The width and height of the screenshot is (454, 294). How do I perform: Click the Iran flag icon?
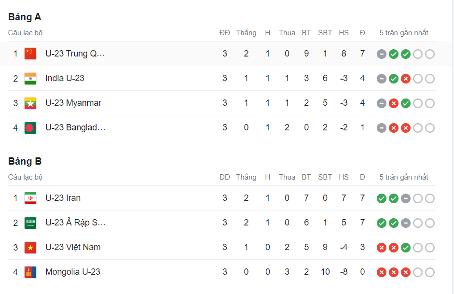point(30,198)
